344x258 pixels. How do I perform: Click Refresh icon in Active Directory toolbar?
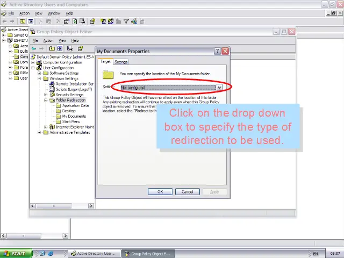tap(75, 21)
